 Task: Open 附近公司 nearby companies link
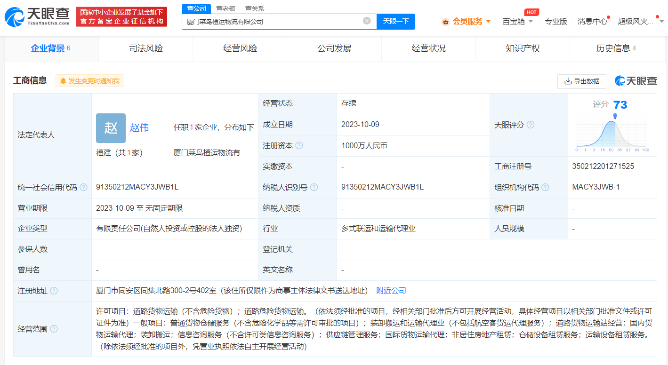[391, 291]
